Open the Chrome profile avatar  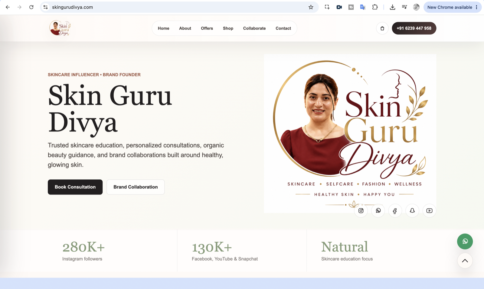pos(416,7)
